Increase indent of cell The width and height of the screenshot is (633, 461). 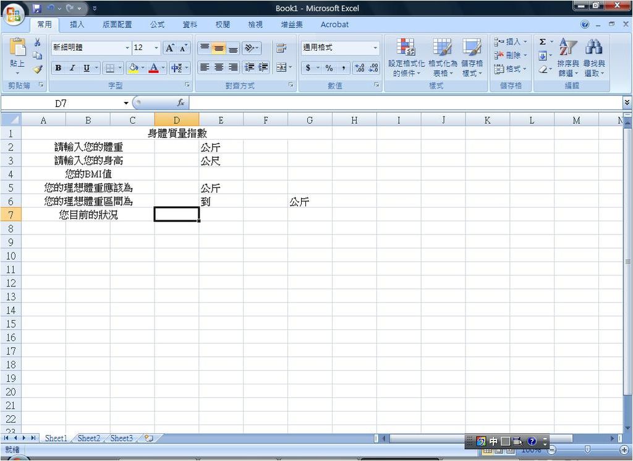pyautogui.click(x=263, y=67)
